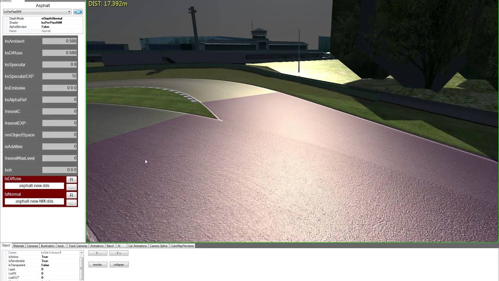
Task: Select the IsRenderable property row
Action: coord(41,261)
